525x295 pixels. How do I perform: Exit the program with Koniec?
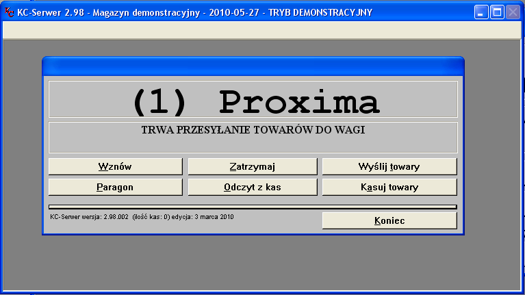[x=389, y=220]
